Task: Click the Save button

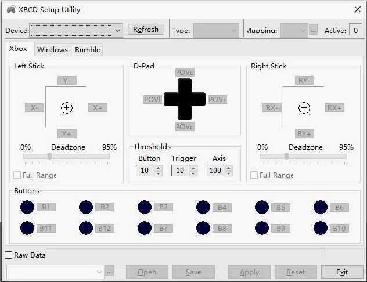Action: pyautogui.click(x=193, y=272)
